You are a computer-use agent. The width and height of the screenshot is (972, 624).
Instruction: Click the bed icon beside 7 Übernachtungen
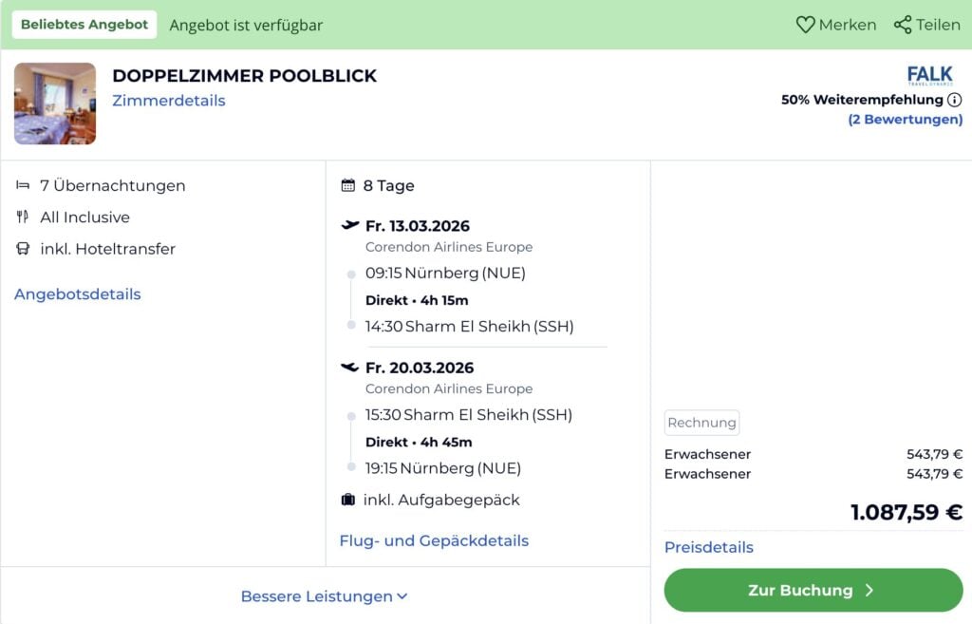pos(23,186)
